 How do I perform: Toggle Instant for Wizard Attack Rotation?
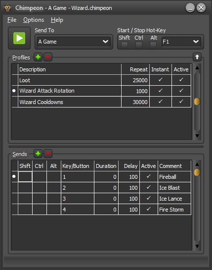161,91
